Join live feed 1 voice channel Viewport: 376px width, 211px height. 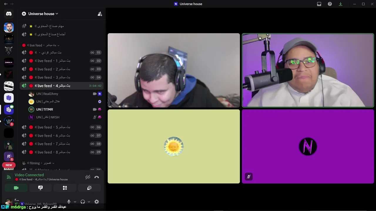coord(62,61)
